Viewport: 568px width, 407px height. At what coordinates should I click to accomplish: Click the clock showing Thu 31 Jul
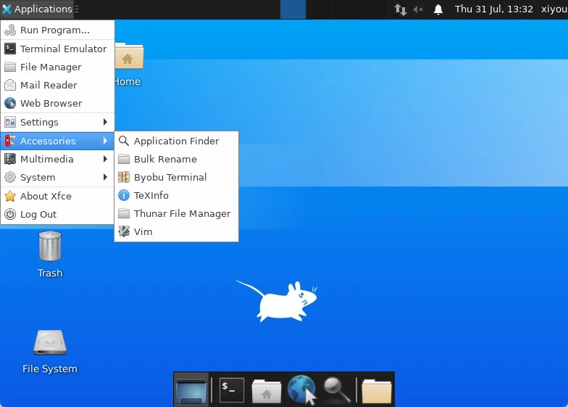(494, 9)
